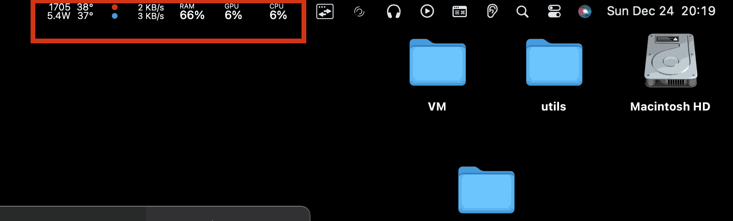The height and width of the screenshot is (221, 733).
Task: Click the 1705 fan speed readout
Action: tap(60, 7)
